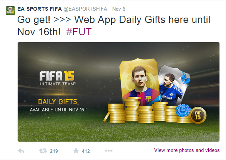Click the reply arrow icon
This screenshot has height=160, width=226.
(x=21, y=151)
